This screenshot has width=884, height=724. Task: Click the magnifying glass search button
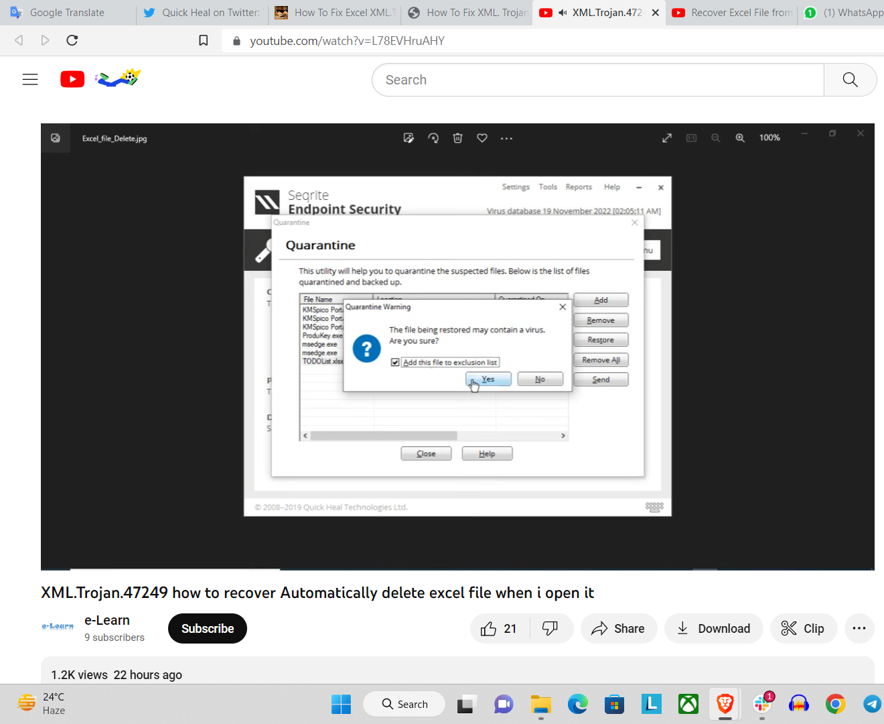click(850, 80)
